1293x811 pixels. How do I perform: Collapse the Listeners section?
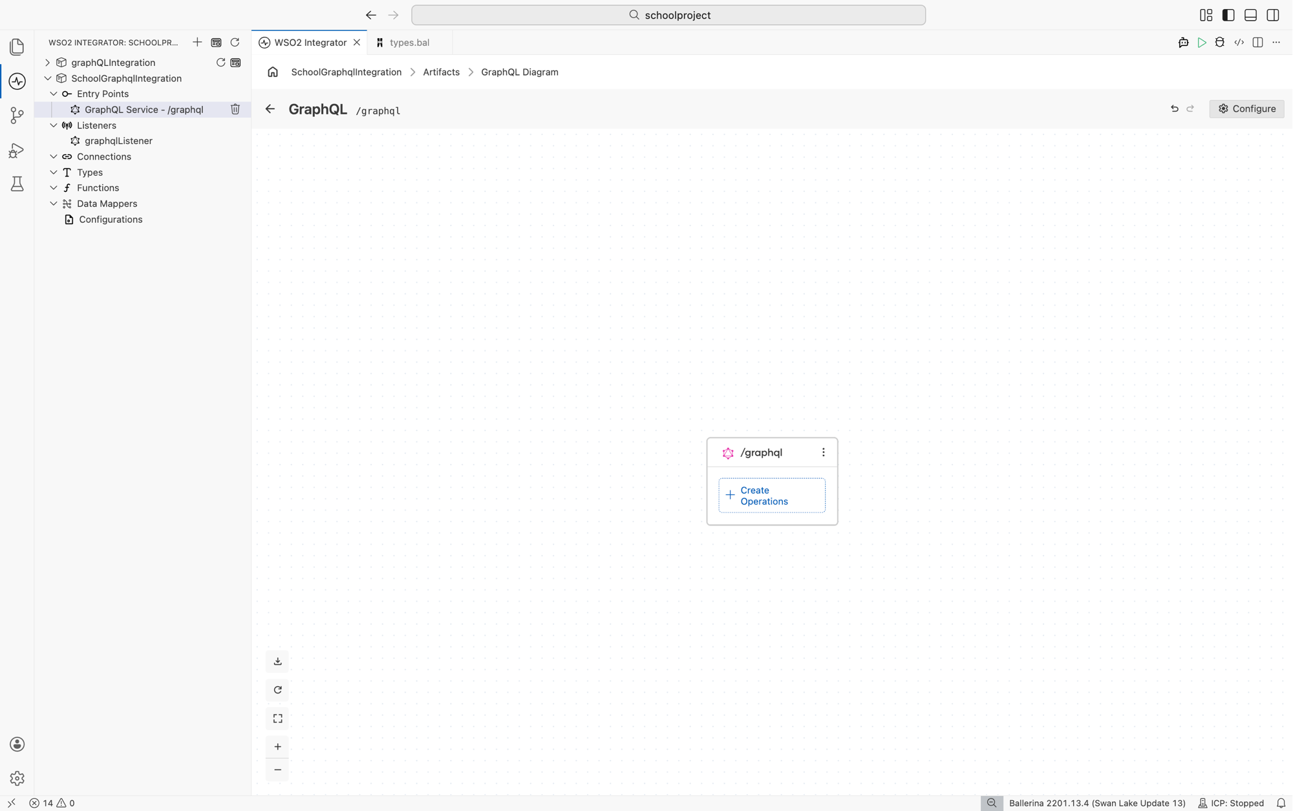click(54, 125)
